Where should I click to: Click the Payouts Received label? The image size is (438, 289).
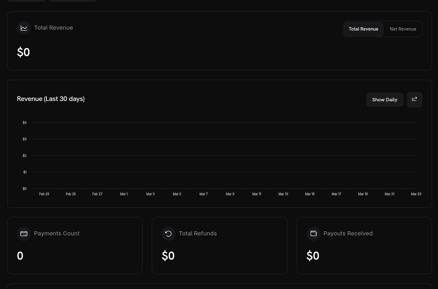click(348, 233)
